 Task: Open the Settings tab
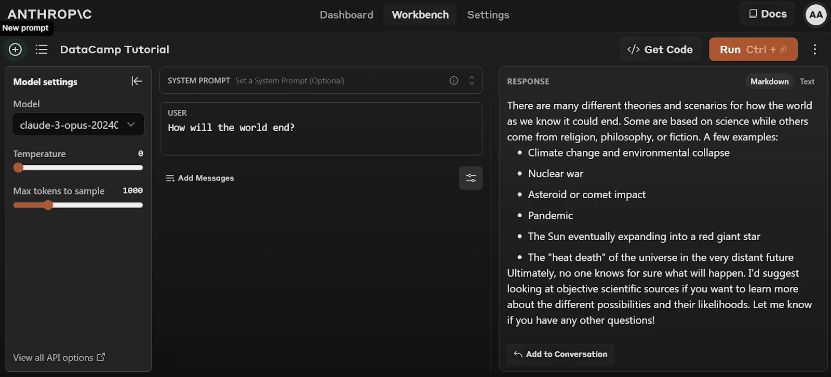pos(488,15)
